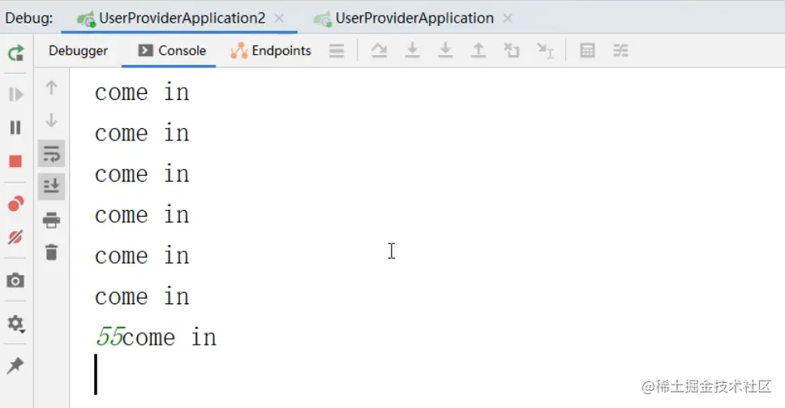View all breakpoints

point(16,204)
